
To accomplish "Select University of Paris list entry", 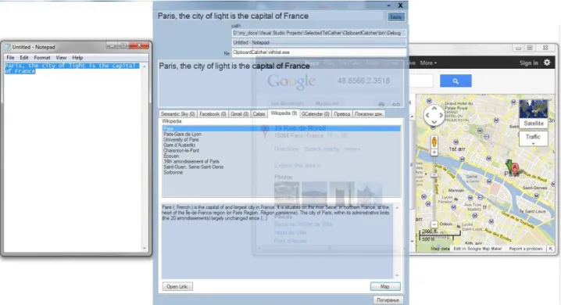I will 181,140.
